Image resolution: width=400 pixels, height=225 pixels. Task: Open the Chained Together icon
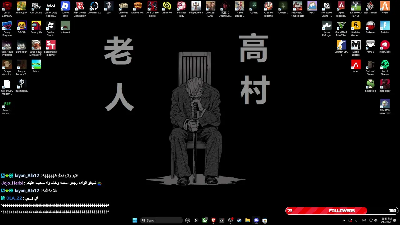[268, 9]
